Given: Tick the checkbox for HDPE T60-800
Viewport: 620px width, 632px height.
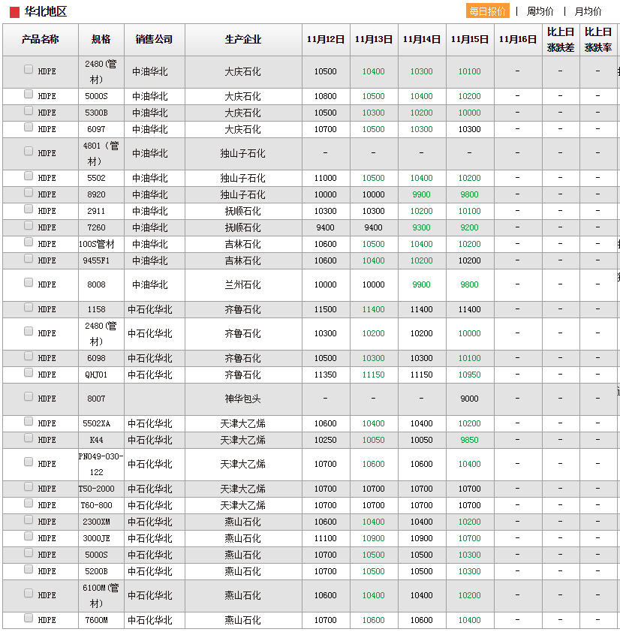Looking at the screenshot, I should pos(29,503).
